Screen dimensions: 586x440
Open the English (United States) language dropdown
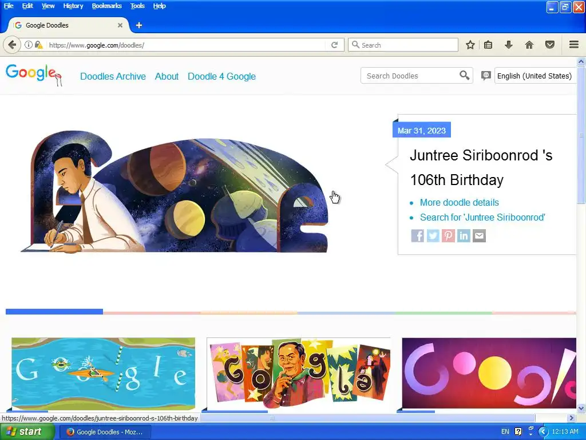point(535,76)
